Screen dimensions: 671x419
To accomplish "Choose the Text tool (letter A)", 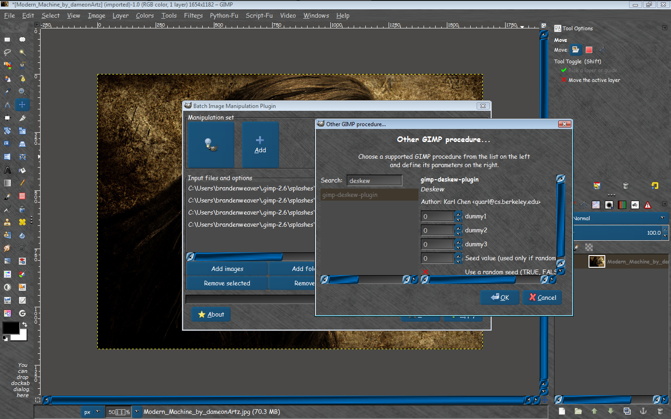I will click(x=7, y=170).
